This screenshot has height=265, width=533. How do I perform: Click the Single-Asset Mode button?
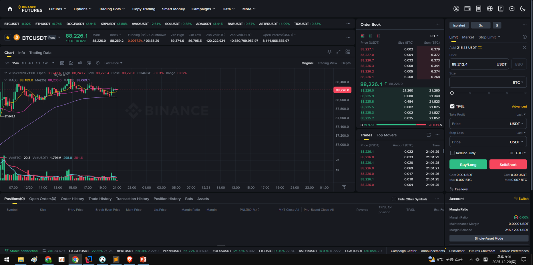click(x=489, y=238)
